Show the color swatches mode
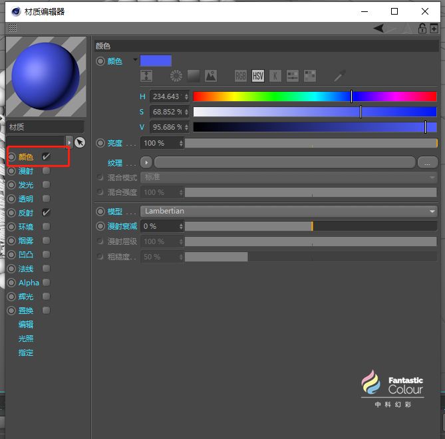The height and width of the screenshot is (439, 445). click(310, 76)
